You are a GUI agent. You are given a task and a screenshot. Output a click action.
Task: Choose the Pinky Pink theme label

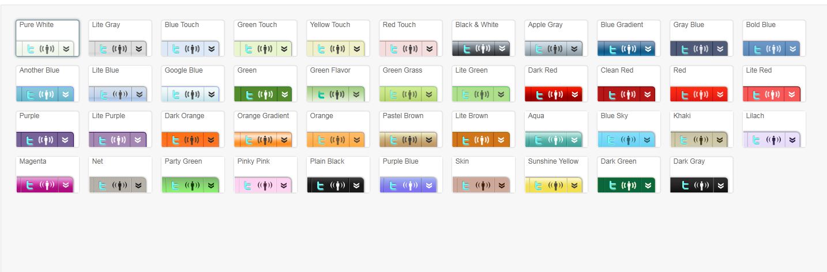tap(254, 161)
